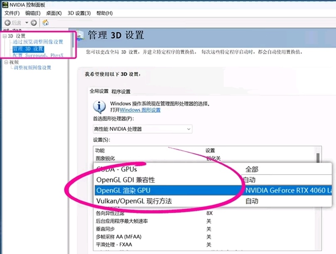Select the OpenGL 渲染 GPU setting row
The height and width of the screenshot is (254, 336).
click(166, 190)
